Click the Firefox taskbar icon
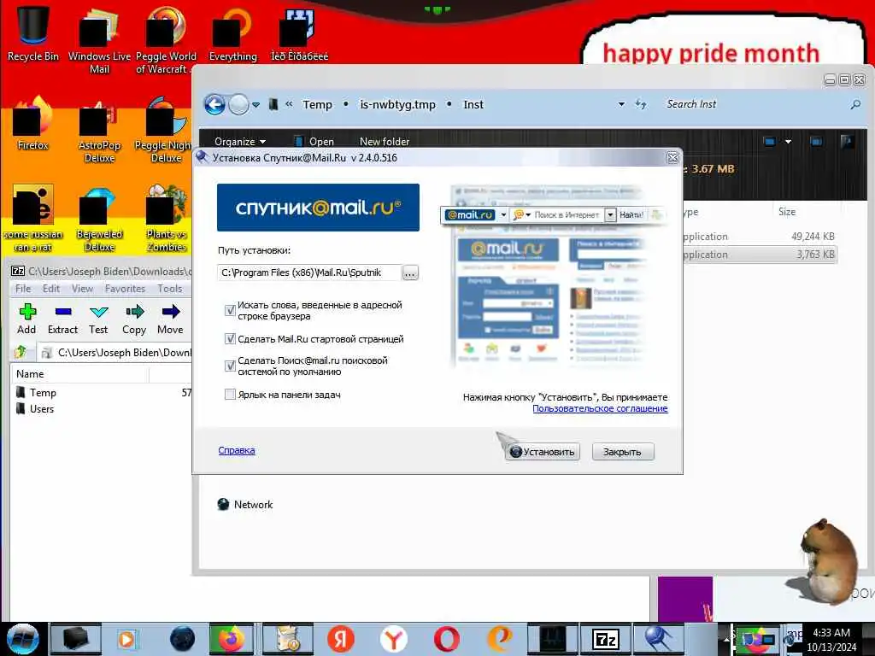This screenshot has width=875, height=656. [231, 639]
